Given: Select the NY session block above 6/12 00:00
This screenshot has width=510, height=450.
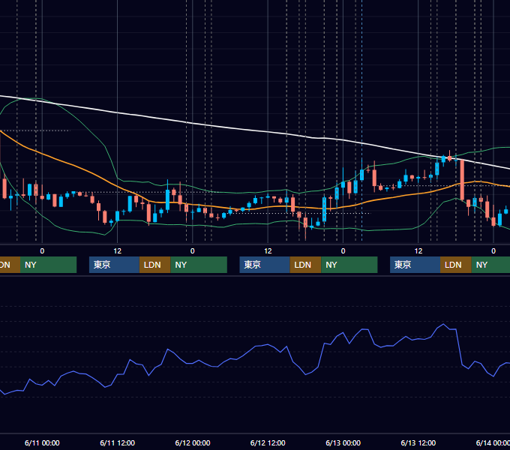Looking at the screenshot, I should click(199, 265).
